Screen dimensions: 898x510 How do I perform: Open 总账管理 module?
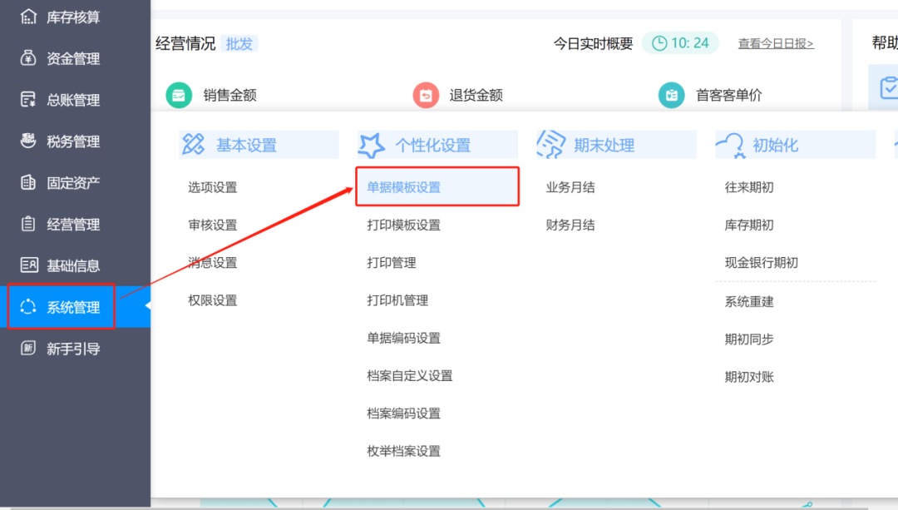coord(75,100)
